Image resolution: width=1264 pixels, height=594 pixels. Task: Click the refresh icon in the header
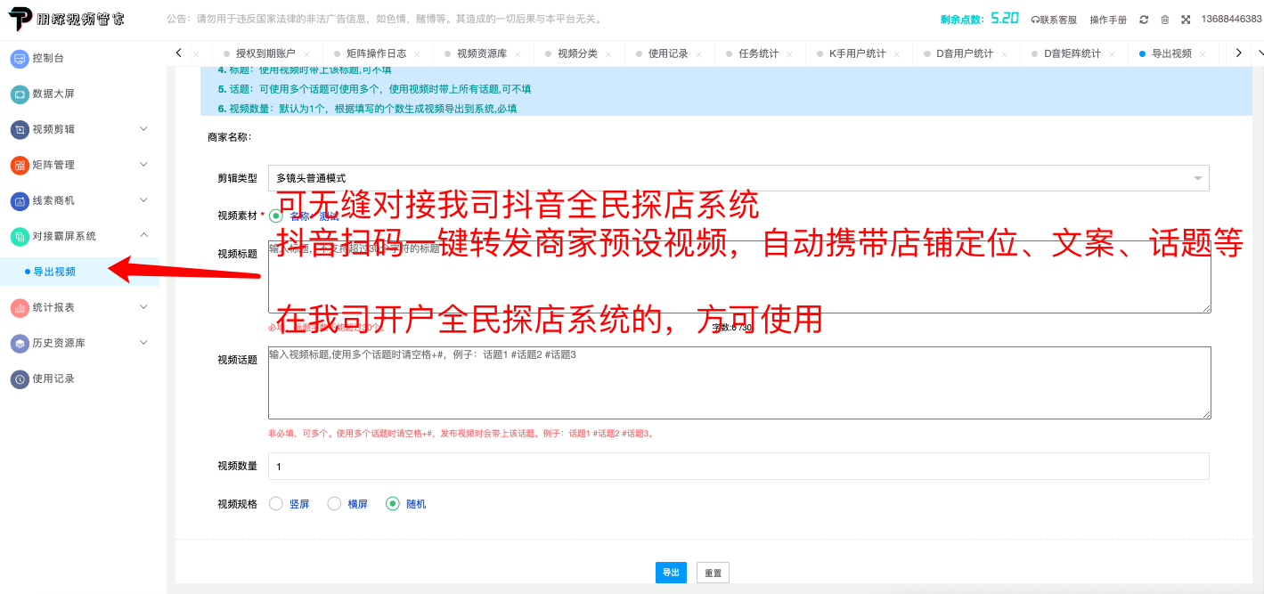coord(1144,20)
